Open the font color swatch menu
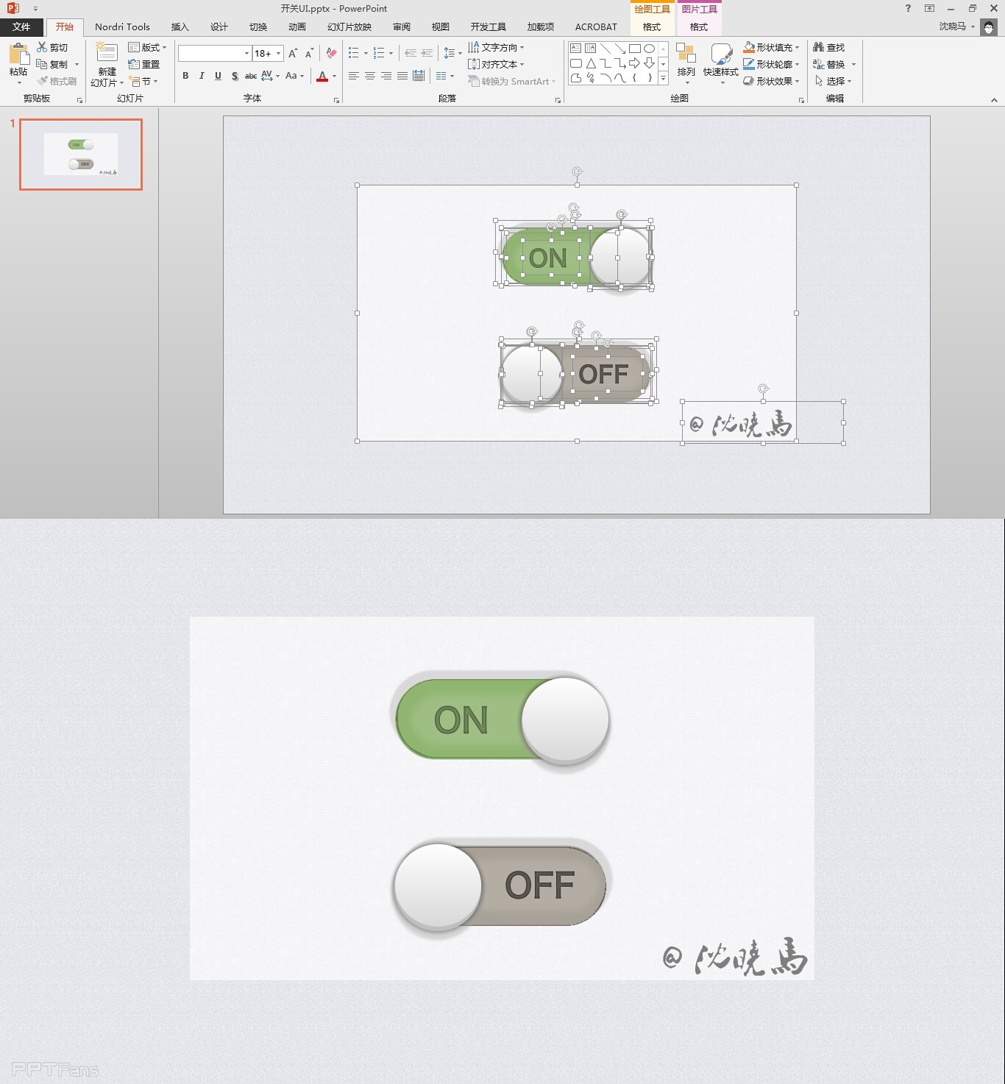The image size is (1005, 1084). 333,76
